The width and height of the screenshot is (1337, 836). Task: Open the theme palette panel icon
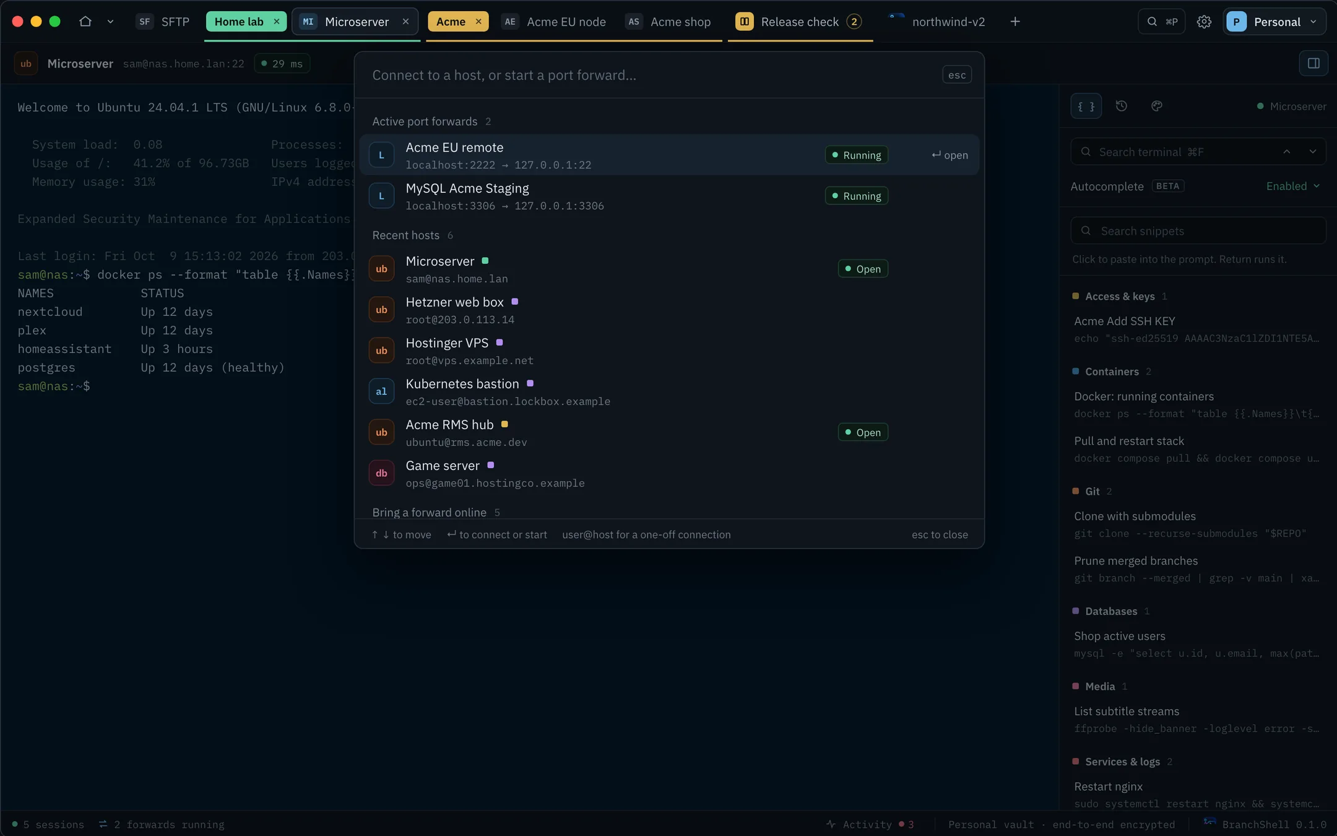1157,106
